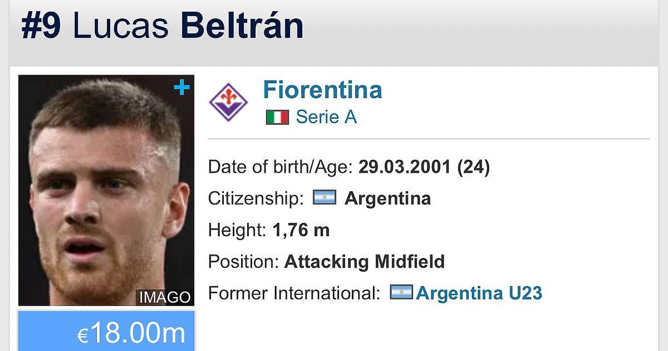Click the €18.00m market value box
This screenshot has height=351, width=668.
tap(106, 332)
